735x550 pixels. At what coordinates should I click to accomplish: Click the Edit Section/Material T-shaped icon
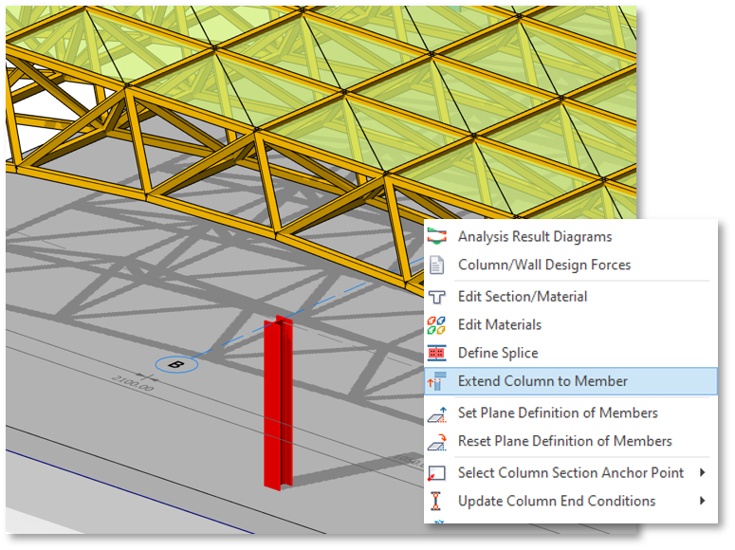(x=437, y=297)
